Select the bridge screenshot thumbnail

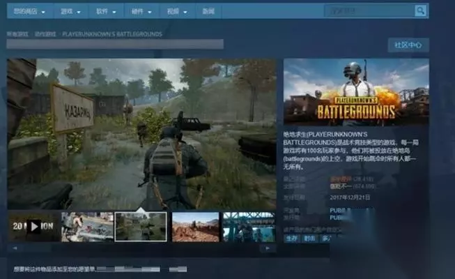click(249, 227)
